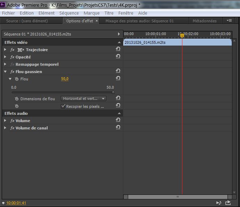Click the current timecode 10:00:01:41
This screenshot has width=240, height=207.
point(16,203)
